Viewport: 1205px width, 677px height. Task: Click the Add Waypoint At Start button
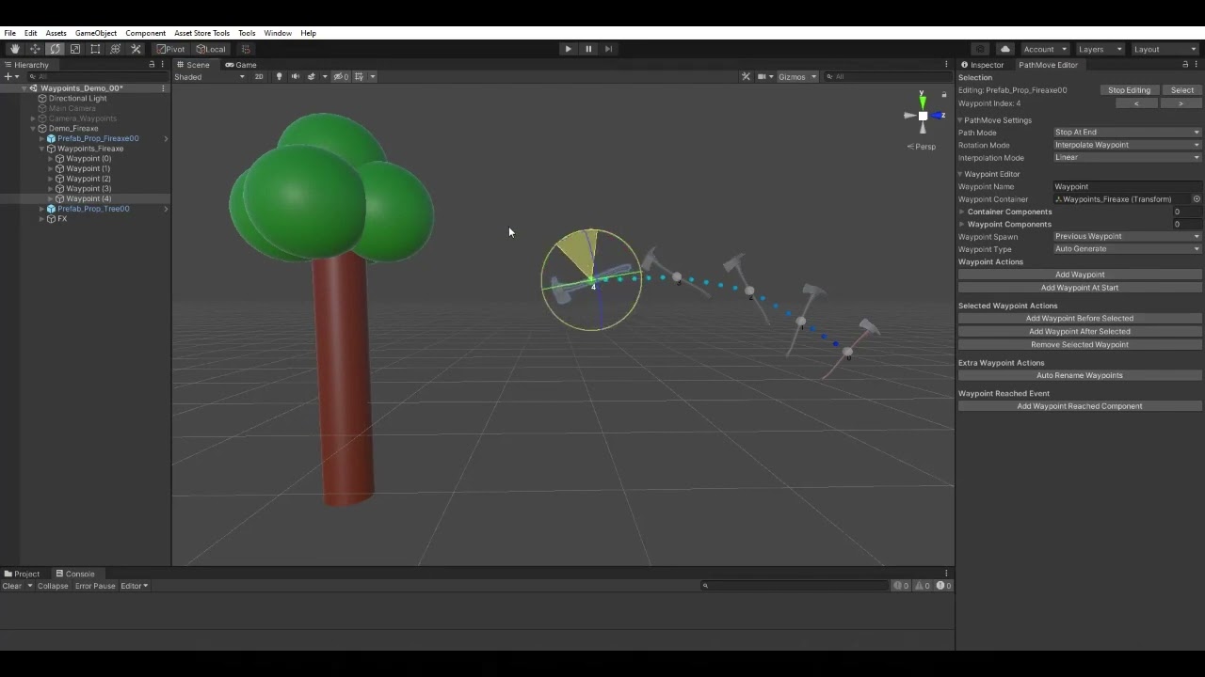(x=1080, y=288)
